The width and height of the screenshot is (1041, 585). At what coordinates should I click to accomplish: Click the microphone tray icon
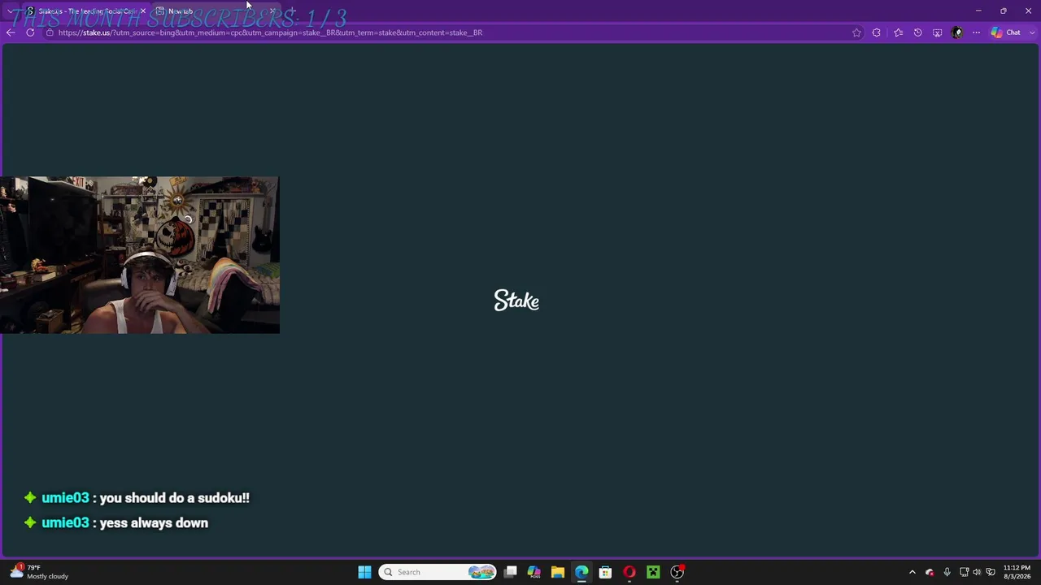pyautogui.click(x=947, y=572)
